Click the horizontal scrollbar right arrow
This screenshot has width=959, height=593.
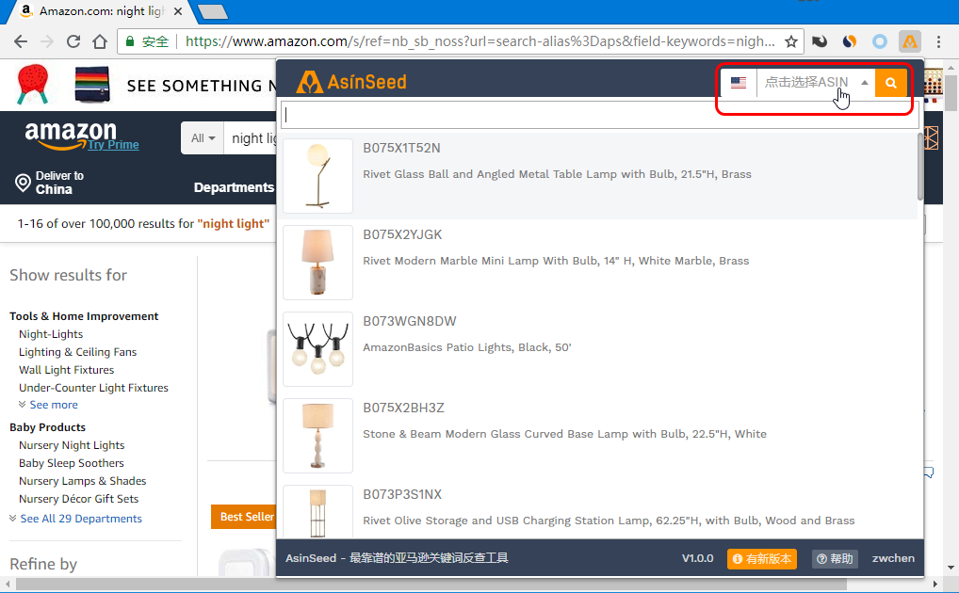[x=934, y=585]
